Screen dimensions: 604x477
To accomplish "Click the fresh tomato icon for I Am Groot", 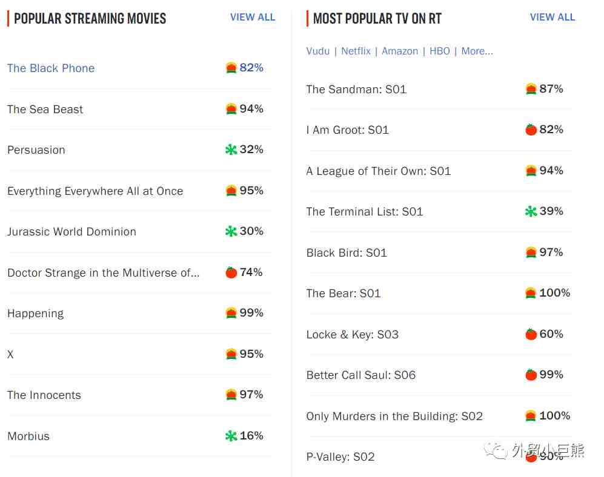I will pos(531,130).
